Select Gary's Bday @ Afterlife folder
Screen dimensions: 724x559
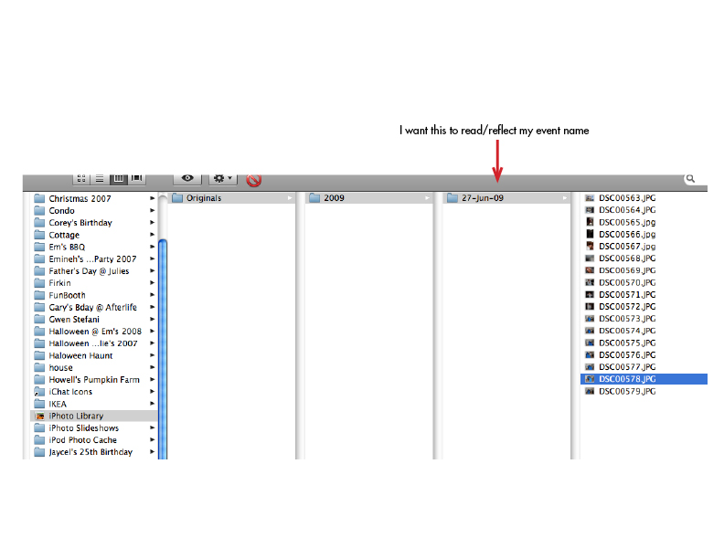94,307
